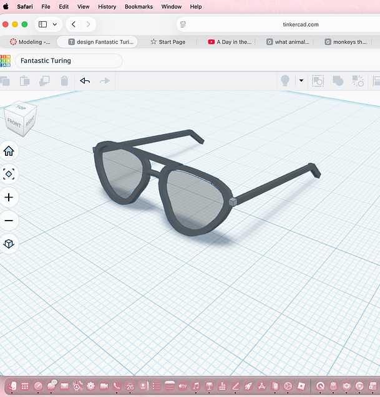Click the Copy icon in Tinkercad toolbar

[x=4, y=81]
